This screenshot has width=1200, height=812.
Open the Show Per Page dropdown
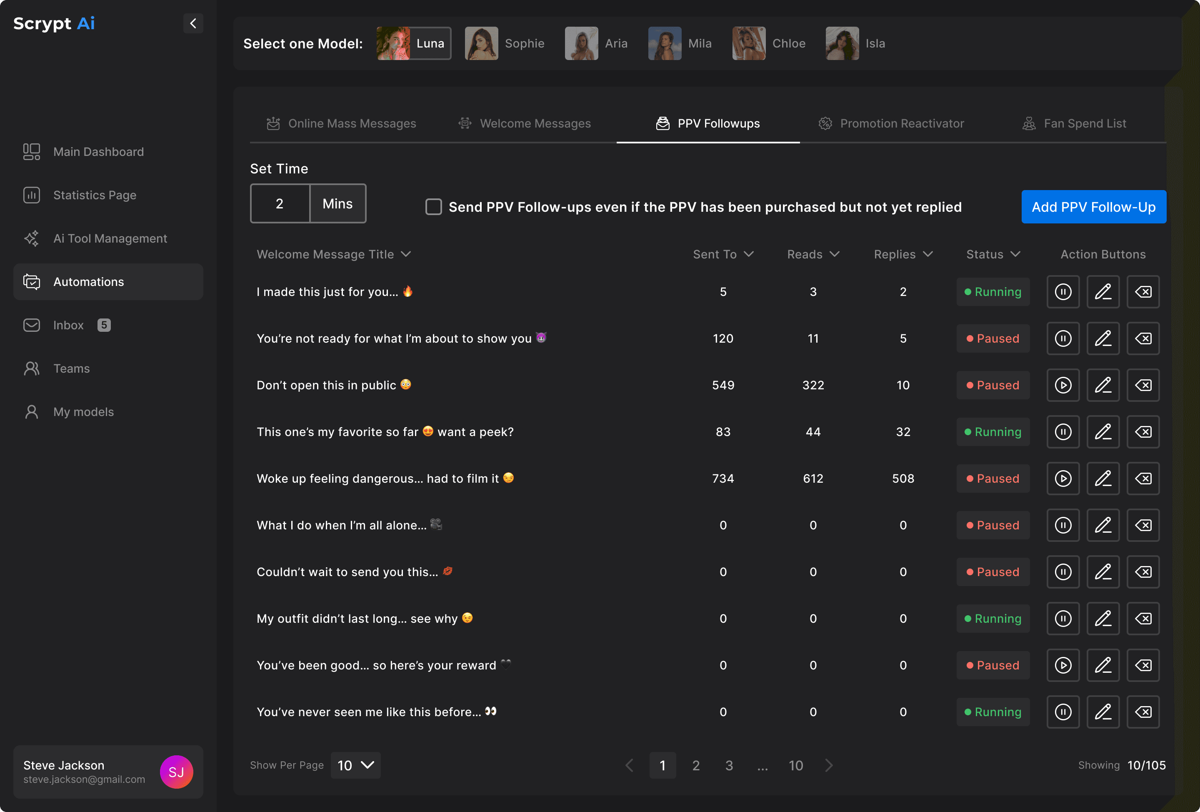[x=355, y=765]
